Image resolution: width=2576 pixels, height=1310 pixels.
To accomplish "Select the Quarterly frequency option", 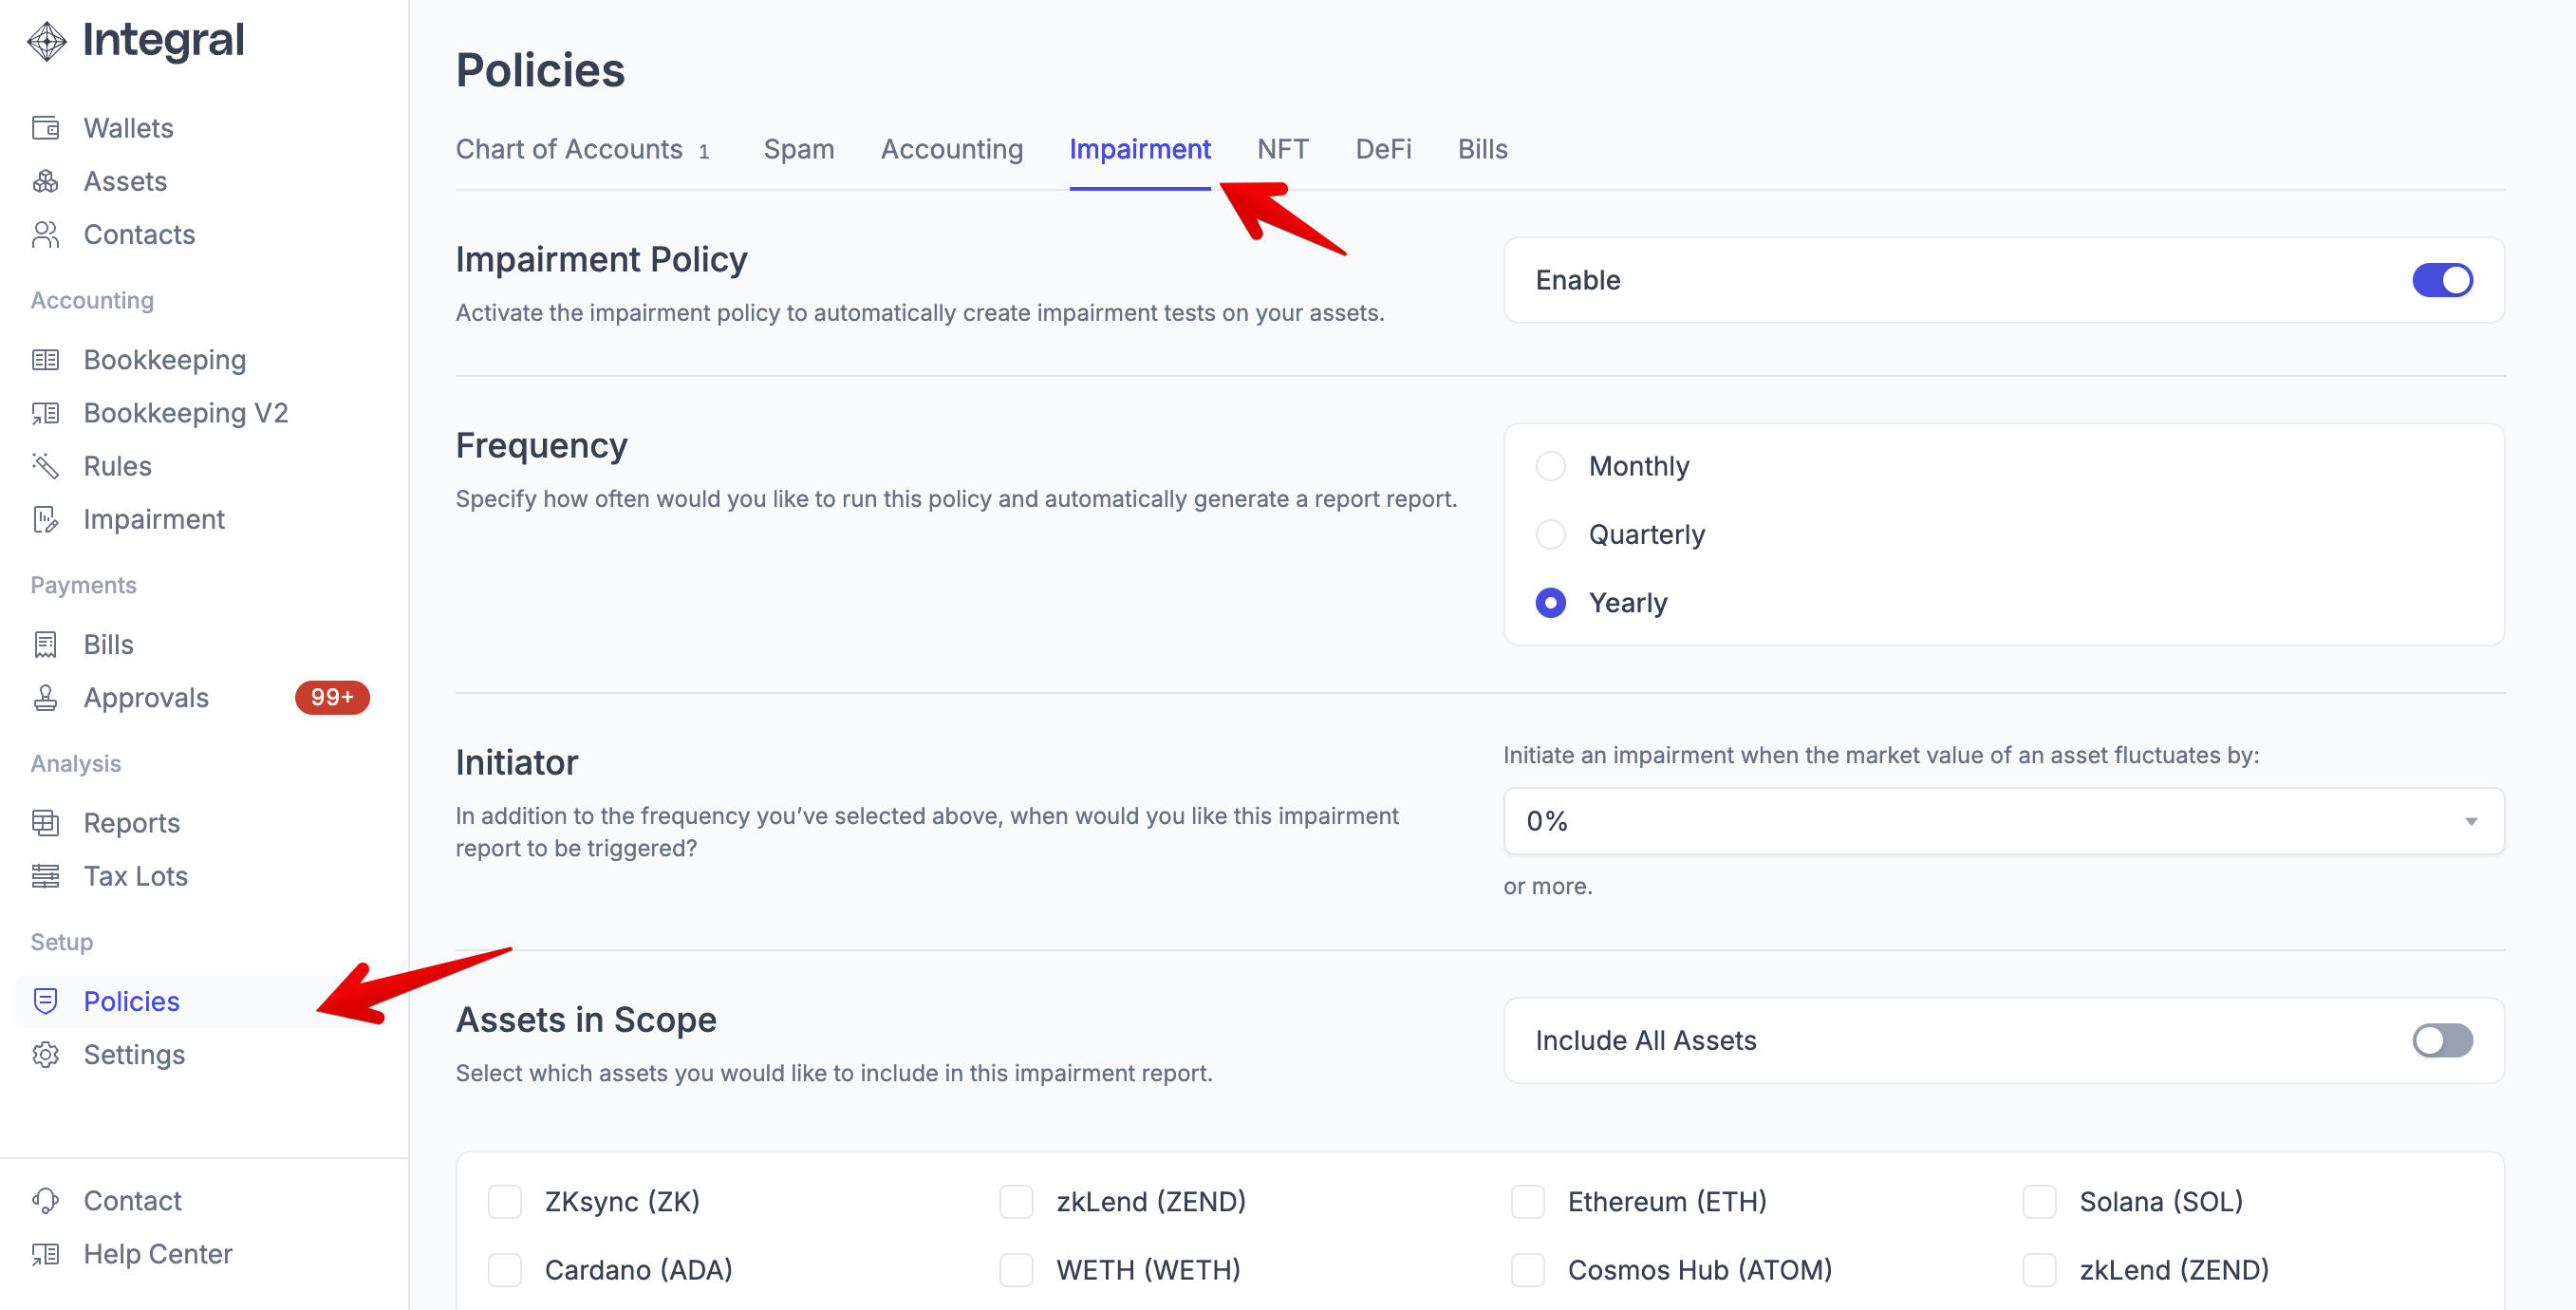I will point(1551,534).
